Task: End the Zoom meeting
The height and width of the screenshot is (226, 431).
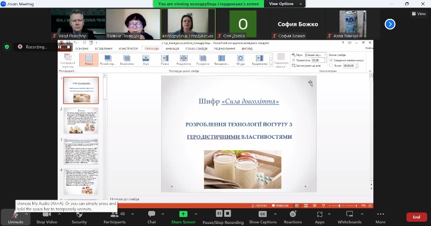Action: [416, 217]
